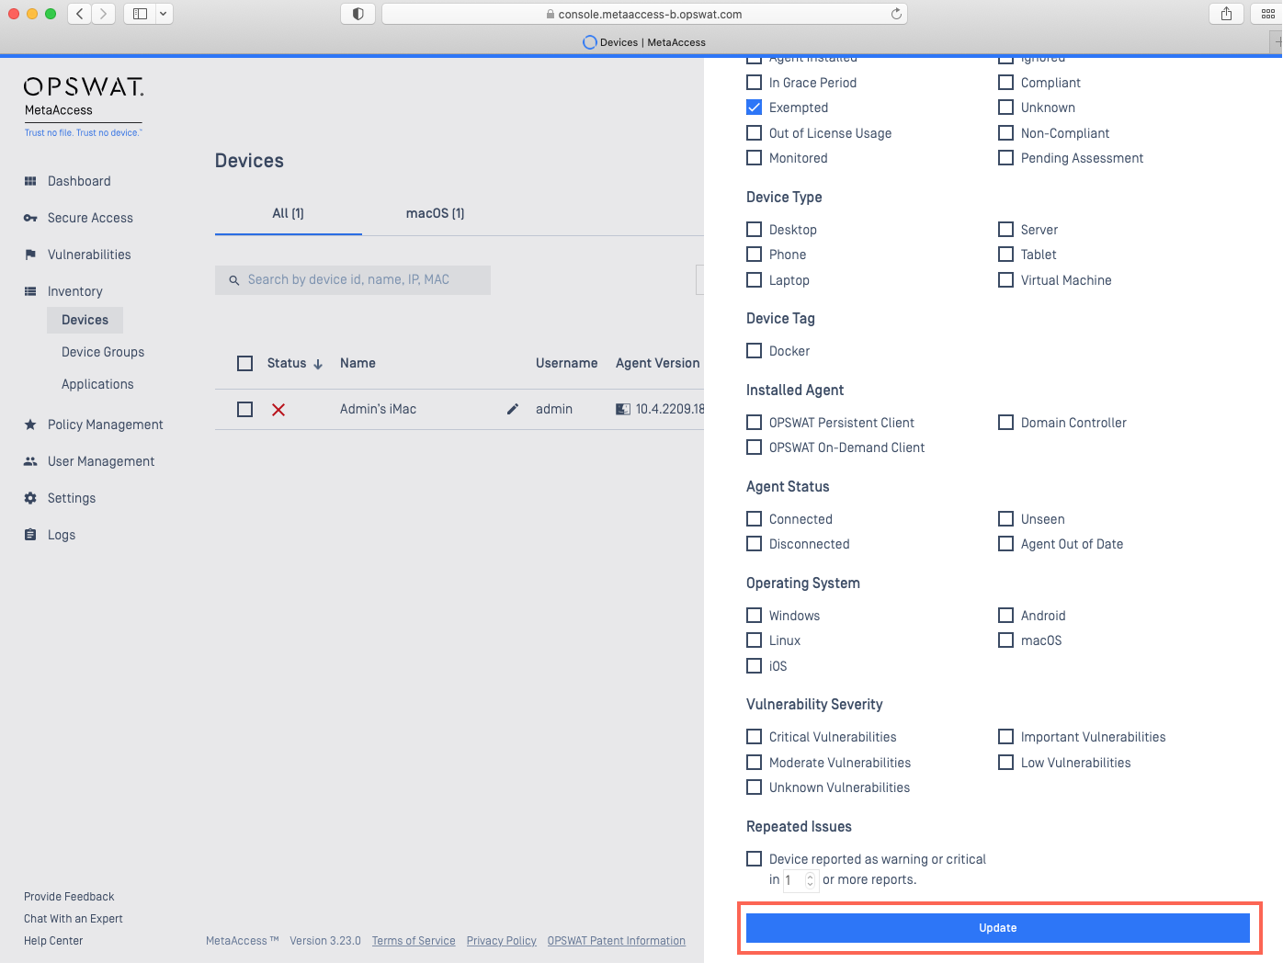1283x974 pixels.
Task: Open Applications inventory page
Action: click(97, 384)
